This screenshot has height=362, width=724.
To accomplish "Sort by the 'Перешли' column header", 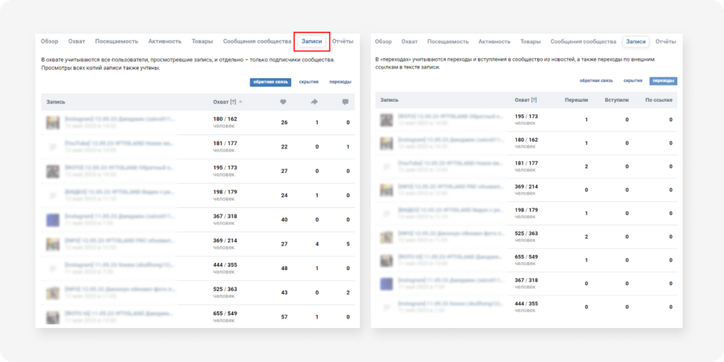I will pyautogui.click(x=576, y=101).
